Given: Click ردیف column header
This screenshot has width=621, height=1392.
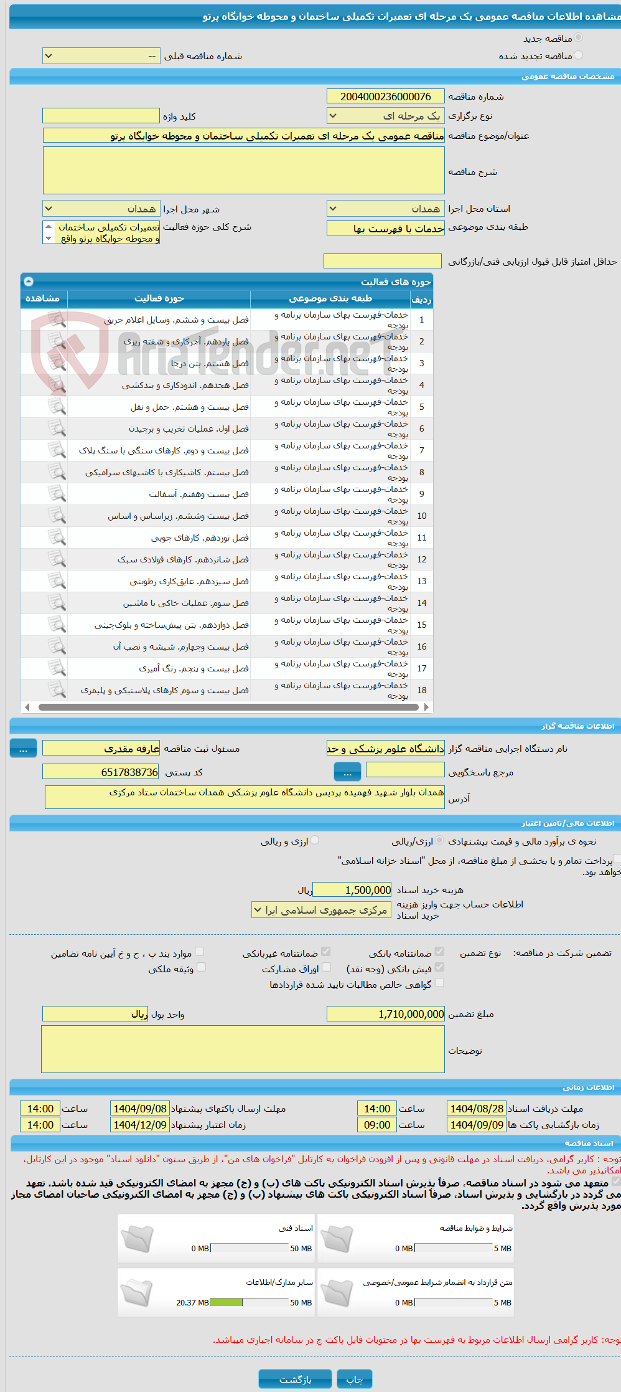Looking at the screenshot, I should coord(421,298).
